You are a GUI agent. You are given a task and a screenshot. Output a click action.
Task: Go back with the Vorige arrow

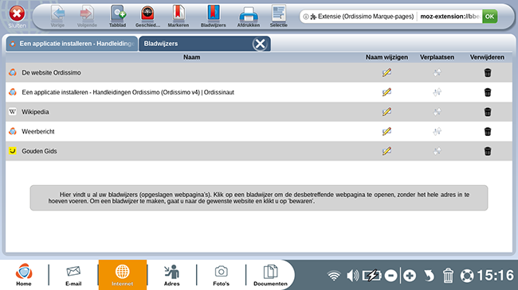(57, 16)
